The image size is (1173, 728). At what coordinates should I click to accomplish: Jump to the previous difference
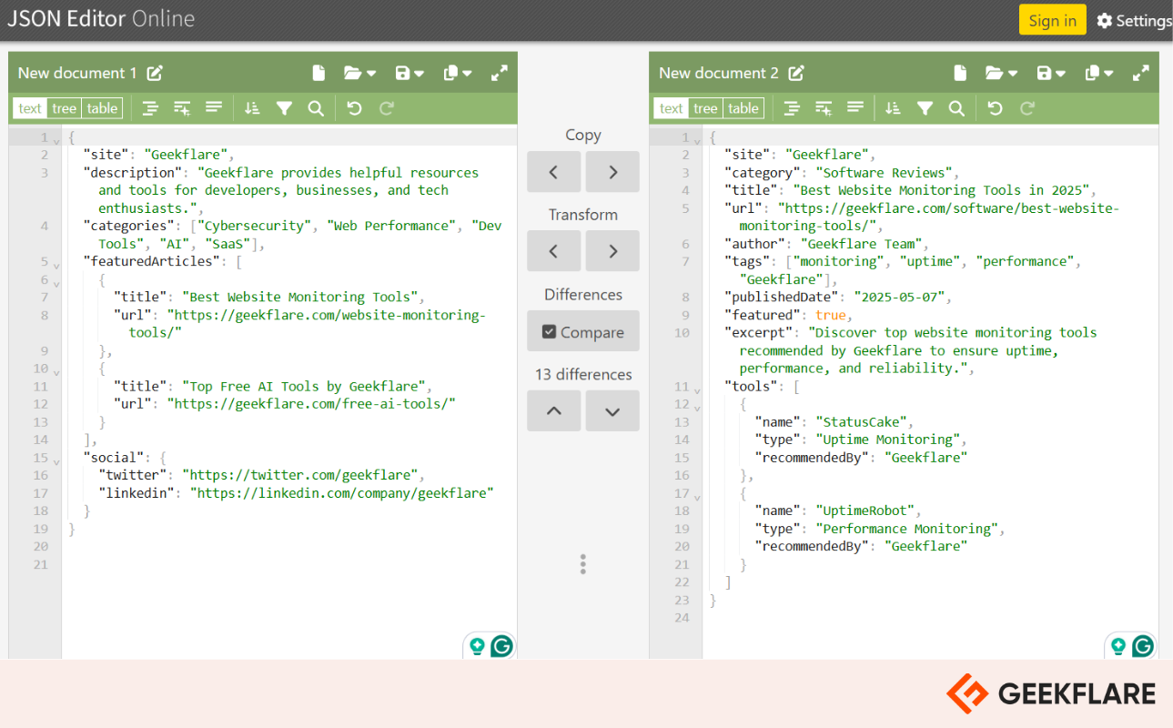(553, 411)
